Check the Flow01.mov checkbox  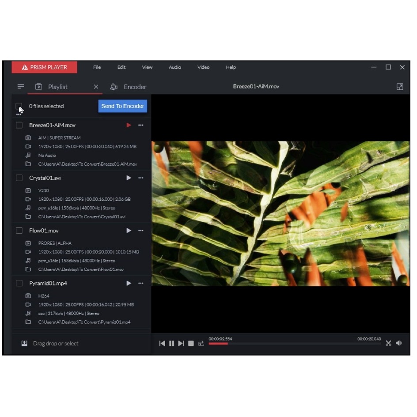click(x=19, y=230)
